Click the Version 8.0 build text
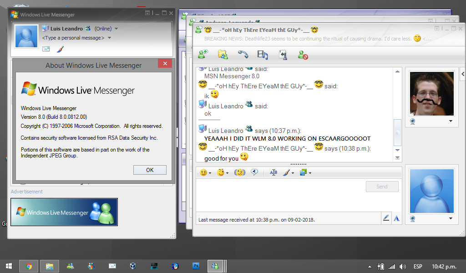Image resolution: width=466 pixels, height=273 pixels. point(54,117)
